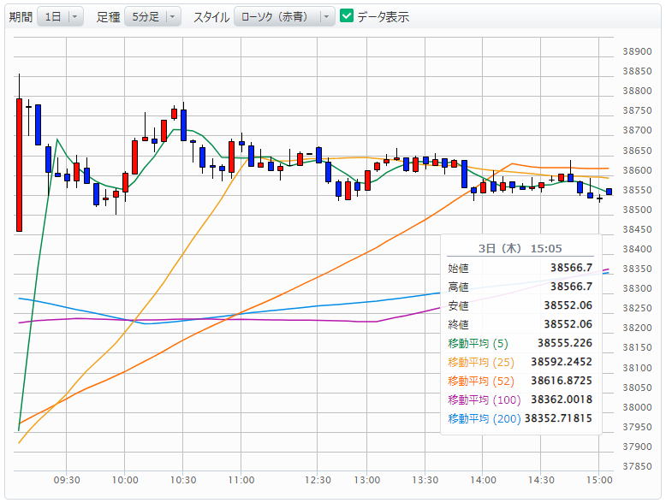Select the green 移動平均 (5) legend entry
Image resolution: width=666 pixels, height=503 pixels.
pyautogui.click(x=478, y=343)
